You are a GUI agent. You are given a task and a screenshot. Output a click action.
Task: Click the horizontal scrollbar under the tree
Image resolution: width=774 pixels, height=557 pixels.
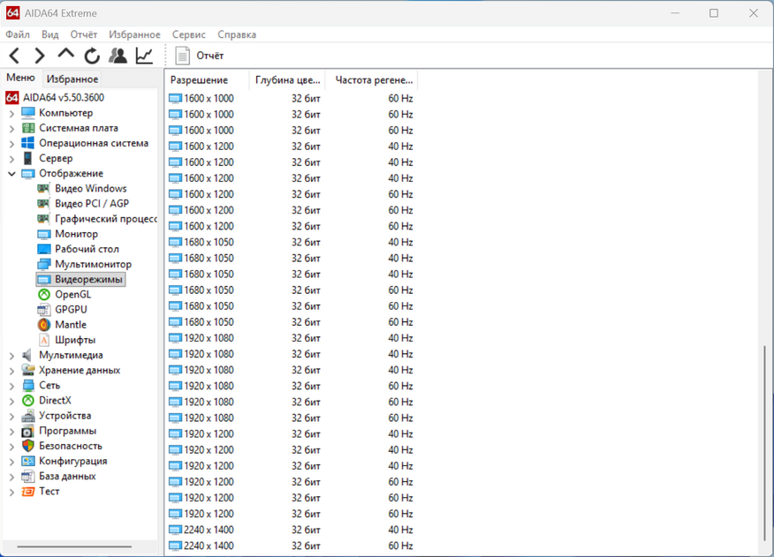74,546
